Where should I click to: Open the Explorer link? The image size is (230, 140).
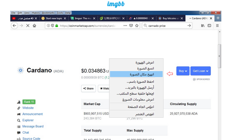click(28, 120)
